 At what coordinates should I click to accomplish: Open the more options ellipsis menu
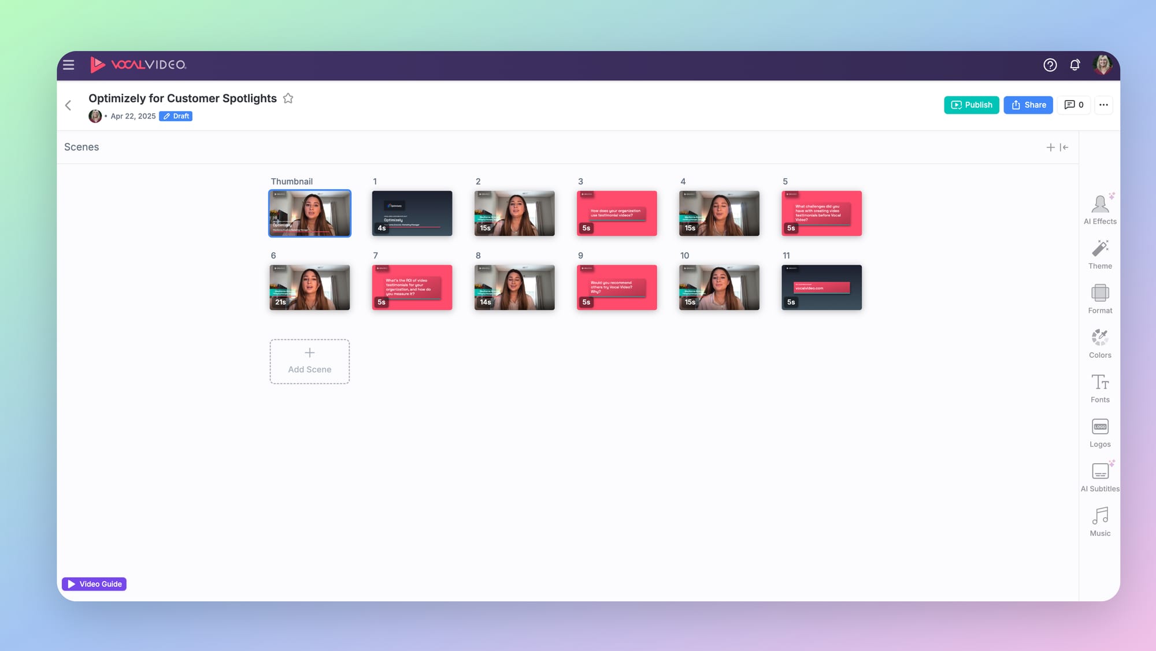[1103, 105]
